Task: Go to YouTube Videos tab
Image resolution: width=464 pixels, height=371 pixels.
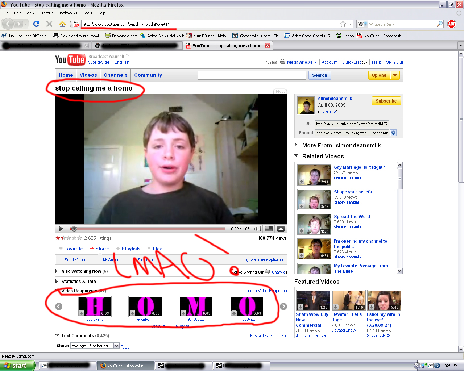Action: coord(88,75)
